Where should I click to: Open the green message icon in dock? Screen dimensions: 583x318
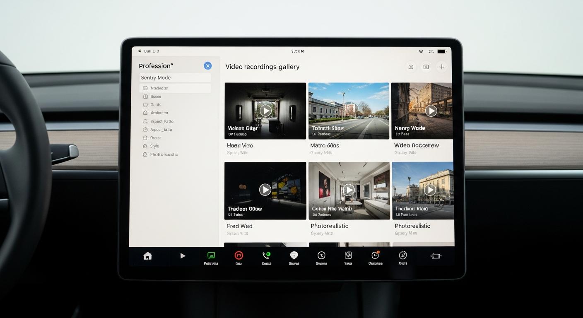coord(211,256)
